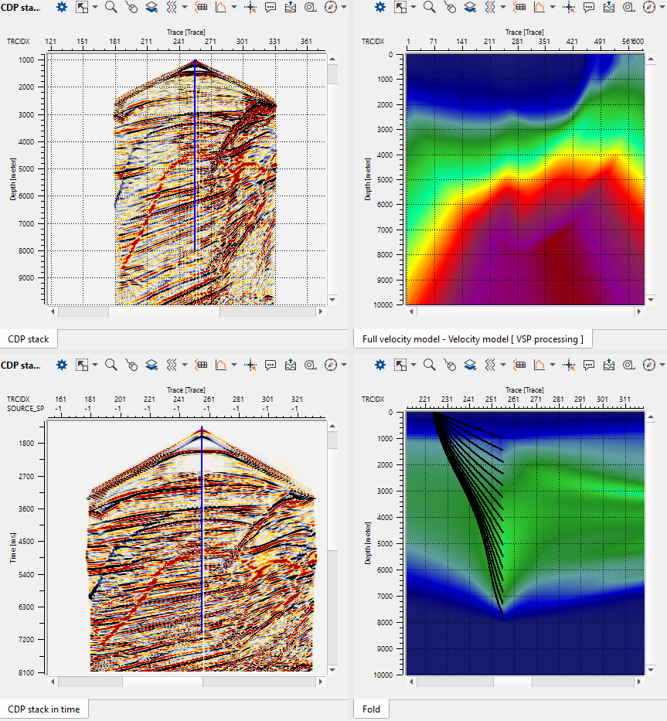Open the compass dropdown arrow in the Fold panel toolbar

[661, 364]
